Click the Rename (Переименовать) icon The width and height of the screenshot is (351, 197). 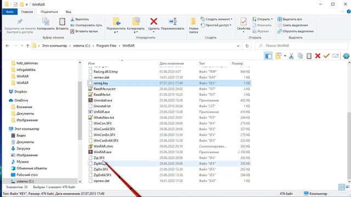pyautogui.click(x=173, y=22)
